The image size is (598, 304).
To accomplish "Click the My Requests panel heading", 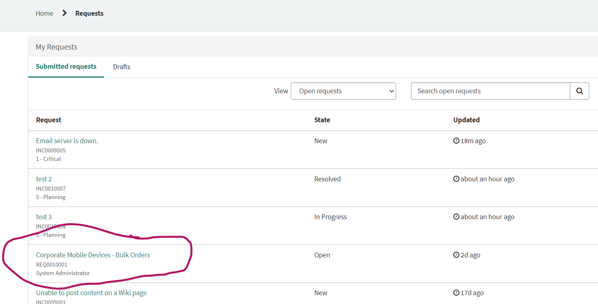I will 56,47.
